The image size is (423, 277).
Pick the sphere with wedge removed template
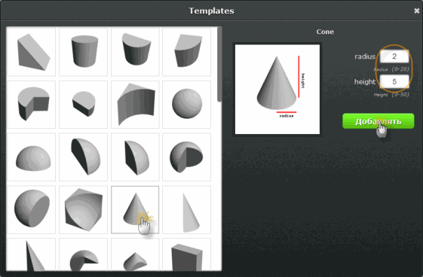click(187, 157)
